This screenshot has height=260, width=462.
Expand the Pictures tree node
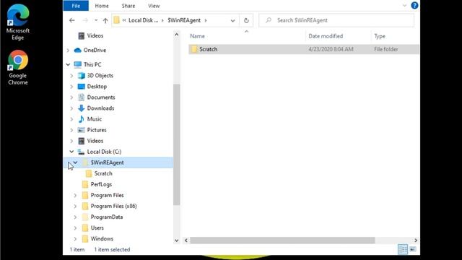[x=71, y=130]
